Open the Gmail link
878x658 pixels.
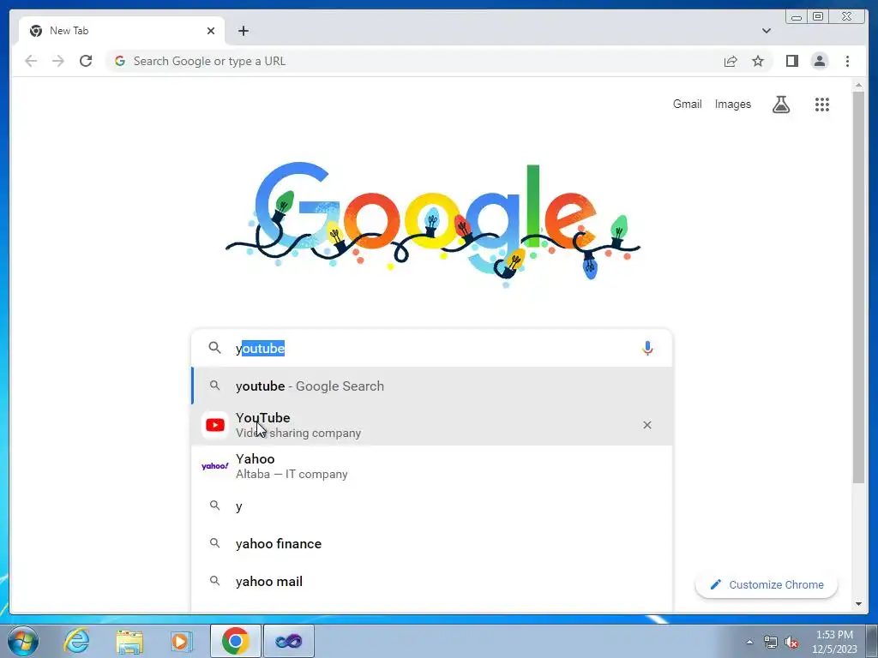coord(687,104)
